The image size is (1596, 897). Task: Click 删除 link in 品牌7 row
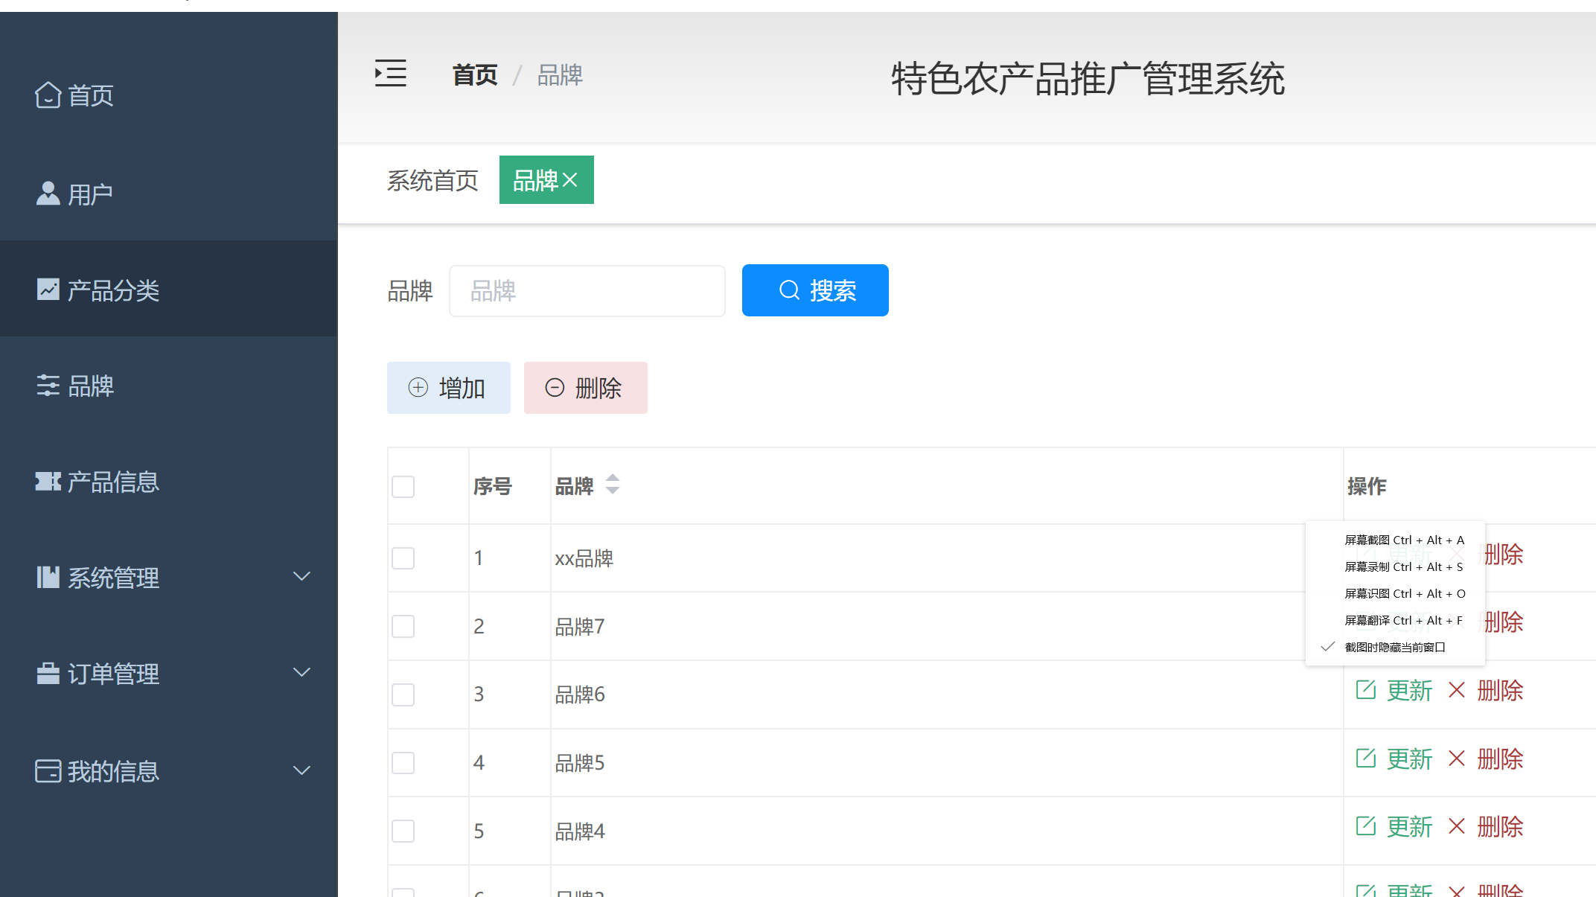click(1504, 622)
